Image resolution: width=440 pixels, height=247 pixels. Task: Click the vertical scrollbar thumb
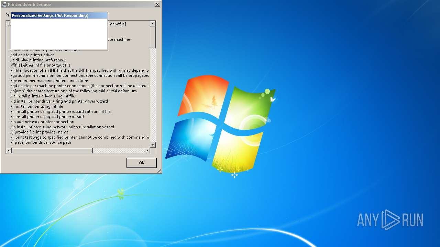pyautogui.click(x=153, y=37)
